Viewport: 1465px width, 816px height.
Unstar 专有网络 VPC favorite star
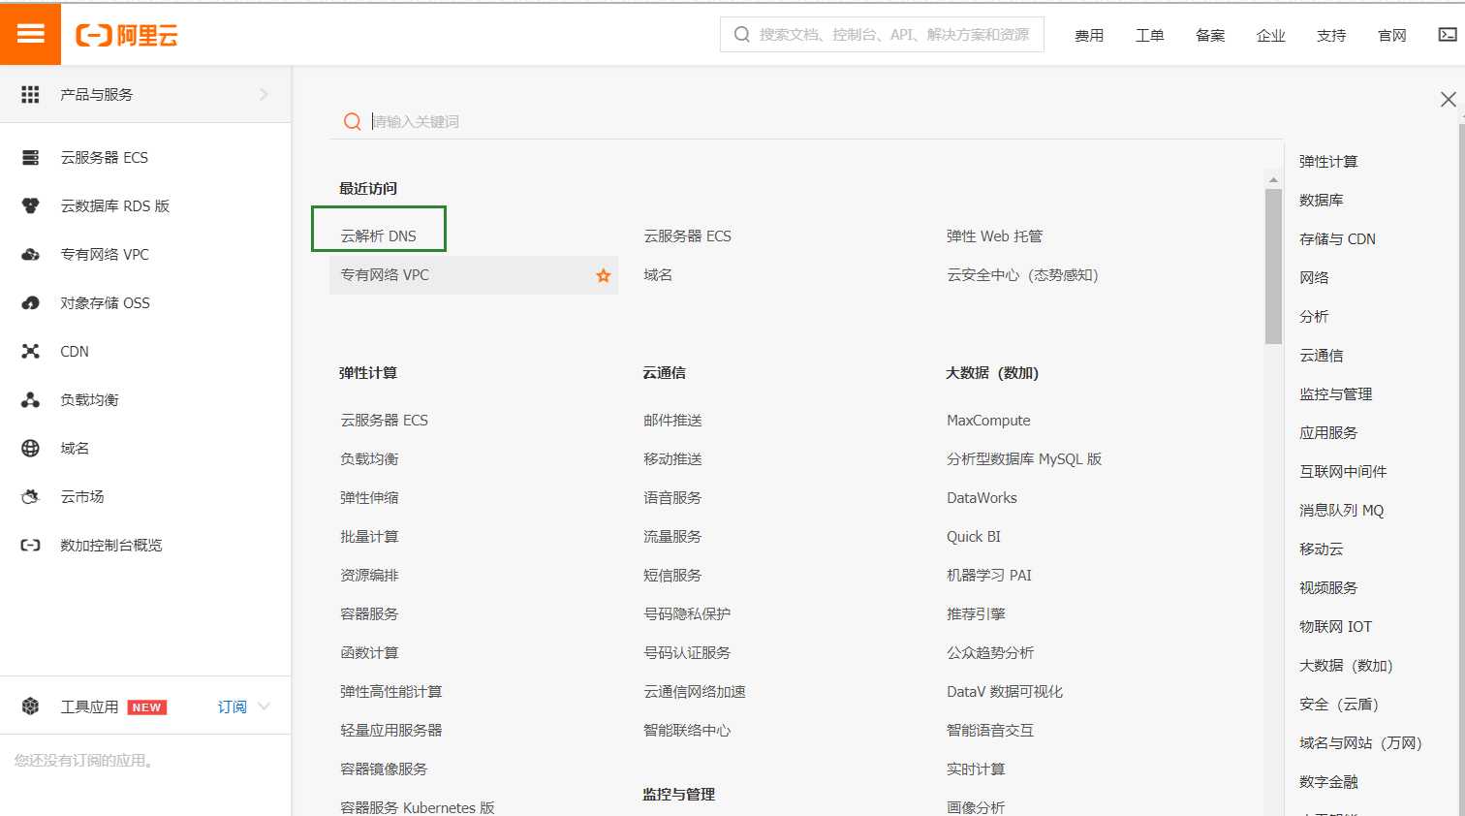click(603, 275)
